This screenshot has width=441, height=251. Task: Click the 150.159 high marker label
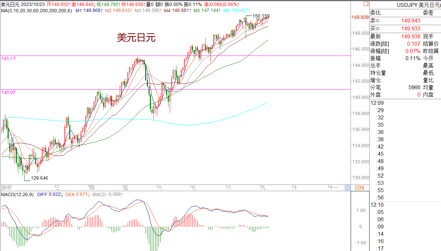click(x=261, y=16)
